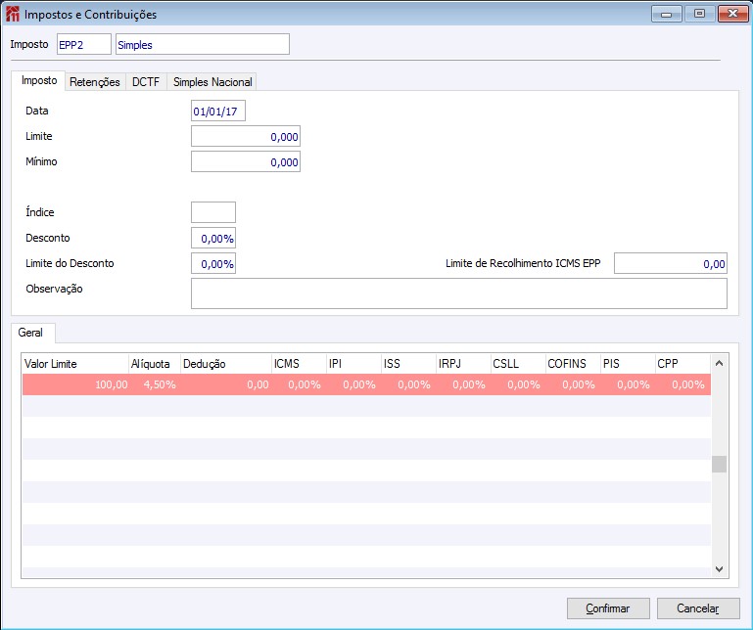Minimize the Impostos e Contribuições window
Screen dimensions: 753x630
click(667, 14)
